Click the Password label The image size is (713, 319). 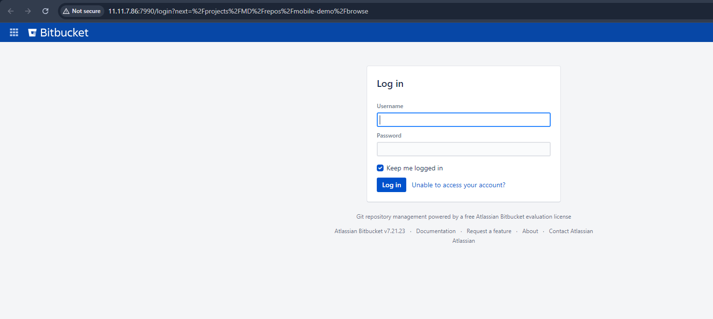pyautogui.click(x=389, y=136)
